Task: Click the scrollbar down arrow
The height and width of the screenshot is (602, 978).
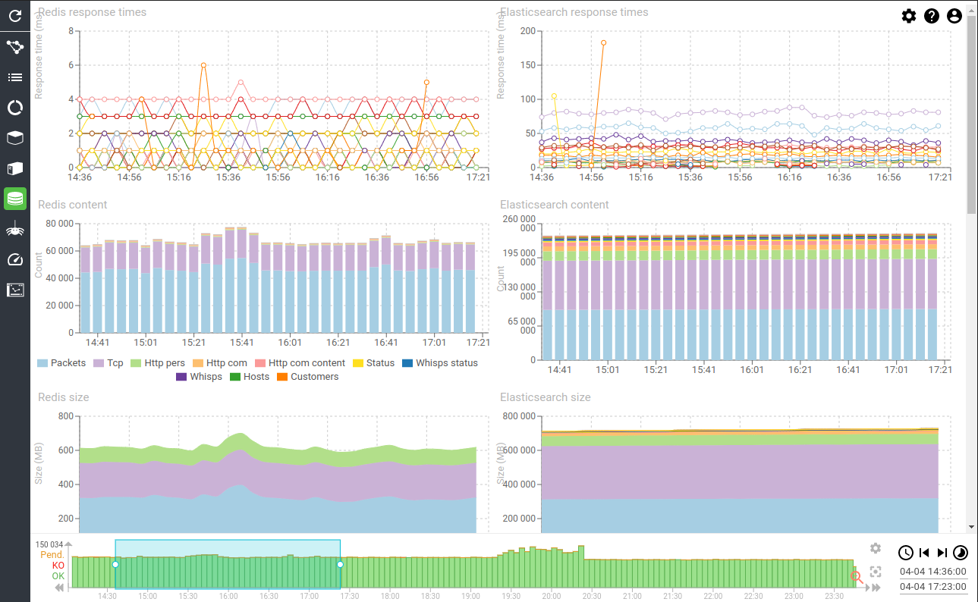Action: 972,527
